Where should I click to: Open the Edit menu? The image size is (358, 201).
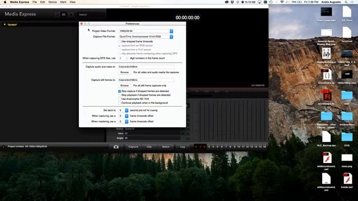click(x=43, y=2)
